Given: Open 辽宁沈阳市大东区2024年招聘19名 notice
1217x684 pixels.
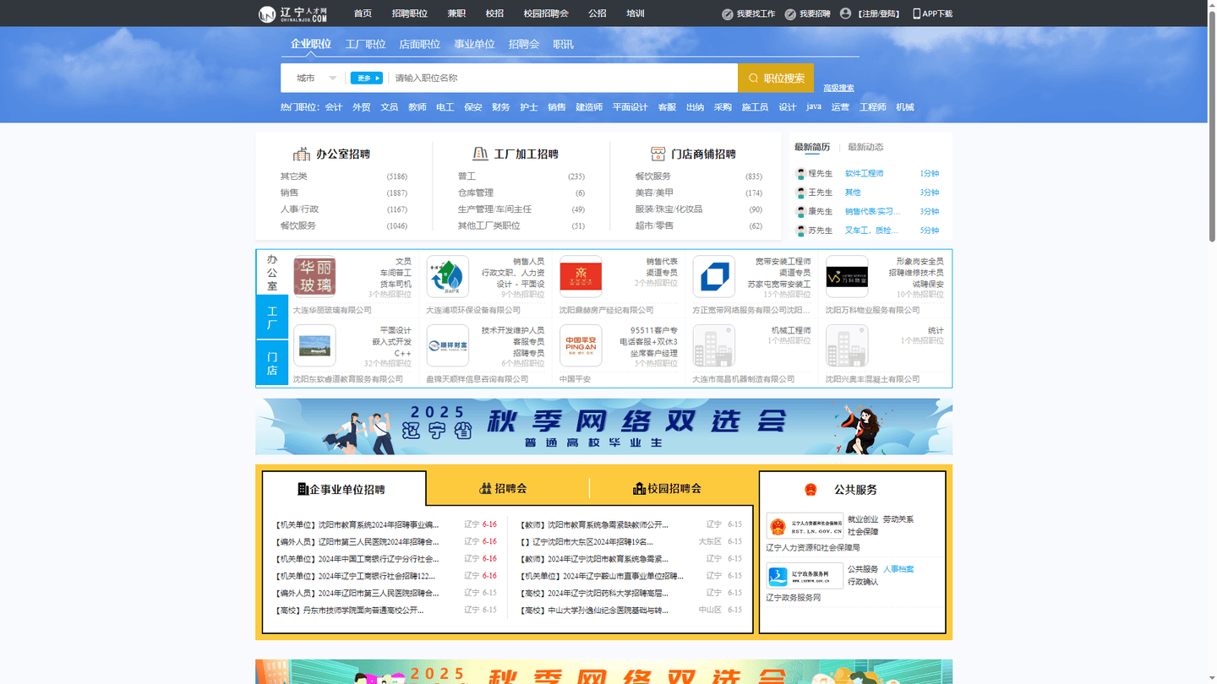Looking at the screenshot, I should coord(587,541).
